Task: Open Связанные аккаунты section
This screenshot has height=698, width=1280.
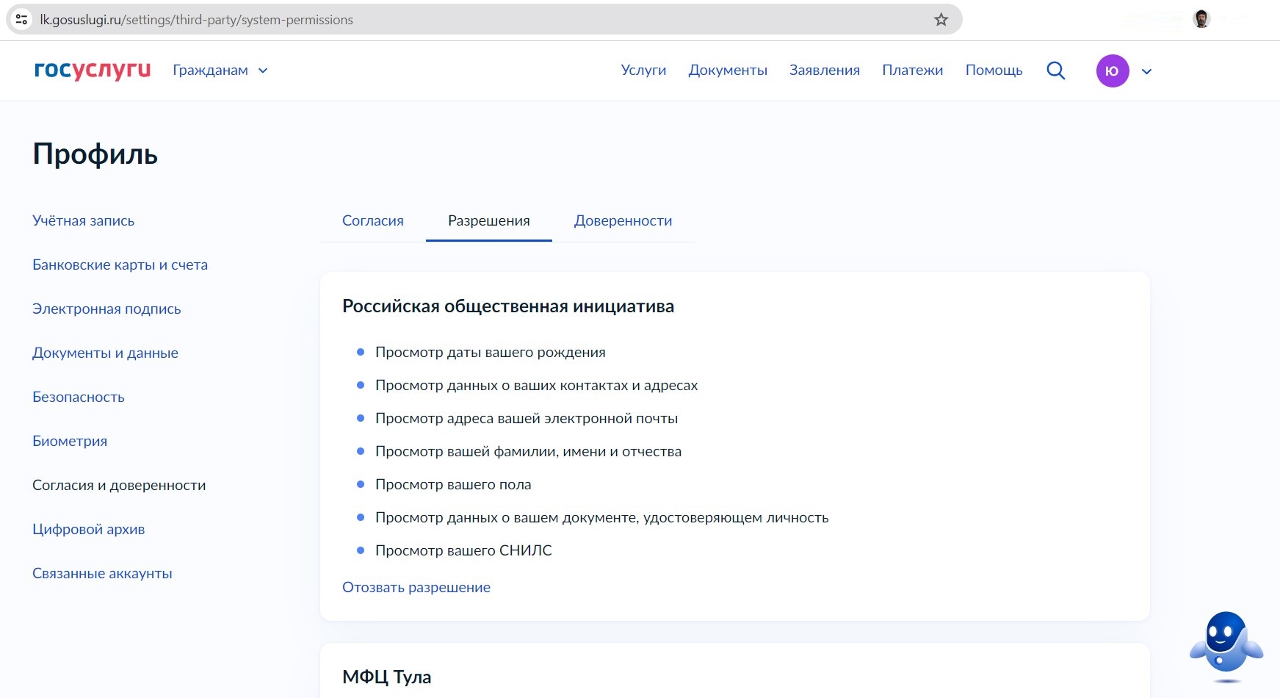Action: point(102,573)
